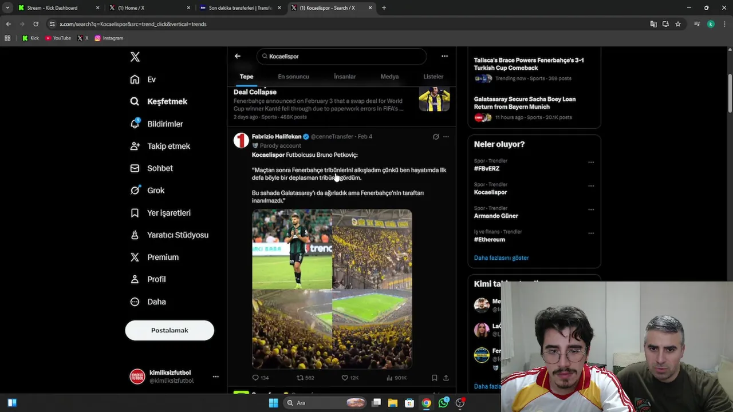This screenshot has width=733, height=412.
Task: Click the kimliksizfutbol profile avatar
Action: pyautogui.click(x=137, y=377)
